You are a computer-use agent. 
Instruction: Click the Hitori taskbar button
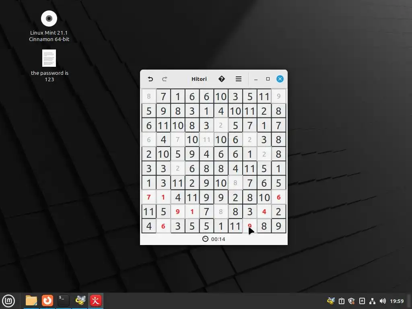96,301
